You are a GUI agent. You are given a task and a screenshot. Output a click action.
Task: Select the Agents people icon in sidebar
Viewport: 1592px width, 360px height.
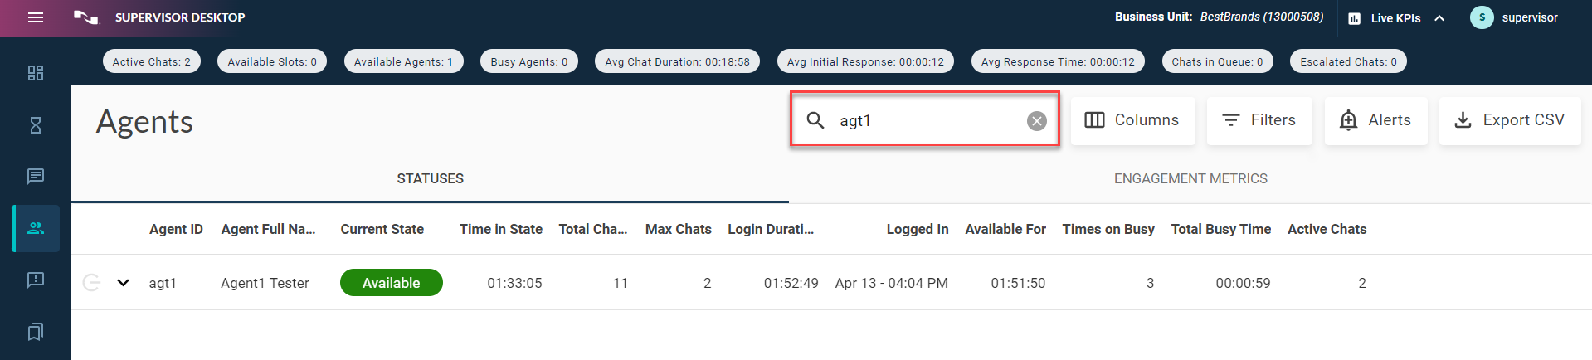click(x=36, y=228)
